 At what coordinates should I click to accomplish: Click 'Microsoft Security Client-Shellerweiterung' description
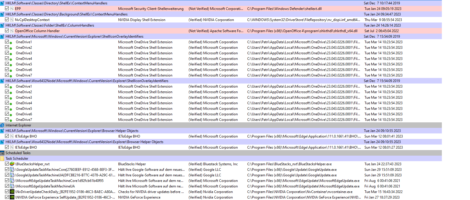click(151, 9)
